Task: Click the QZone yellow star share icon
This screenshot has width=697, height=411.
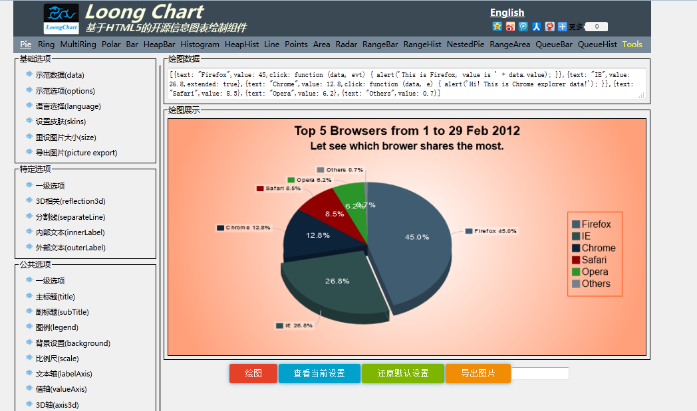Action: (497, 27)
